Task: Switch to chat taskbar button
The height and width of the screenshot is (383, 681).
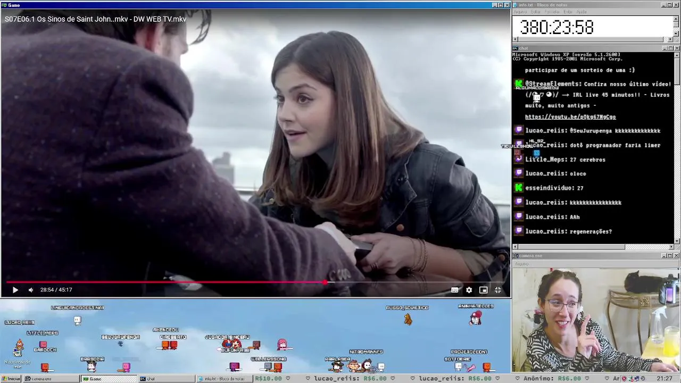Action: pyautogui.click(x=167, y=379)
